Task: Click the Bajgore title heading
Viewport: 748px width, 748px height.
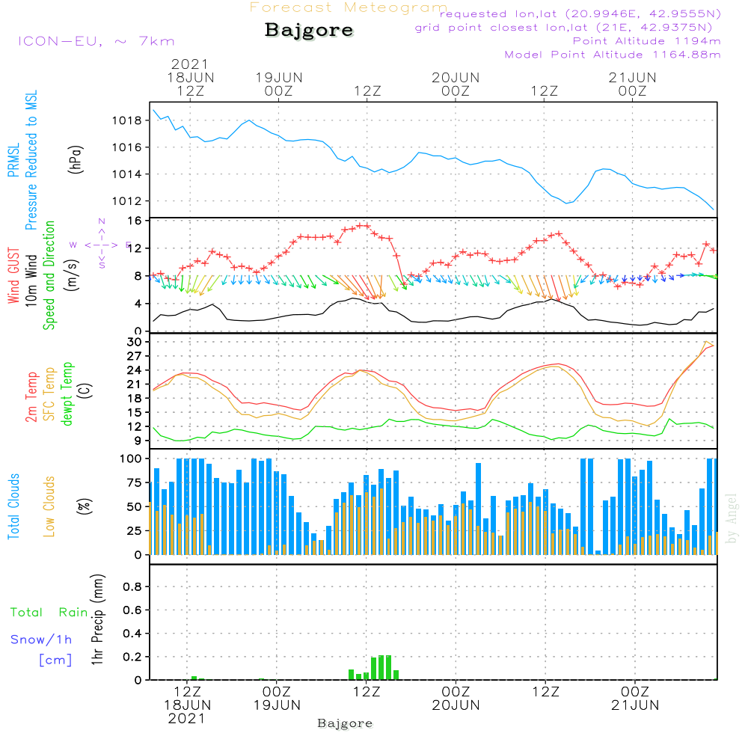Action: [x=309, y=31]
